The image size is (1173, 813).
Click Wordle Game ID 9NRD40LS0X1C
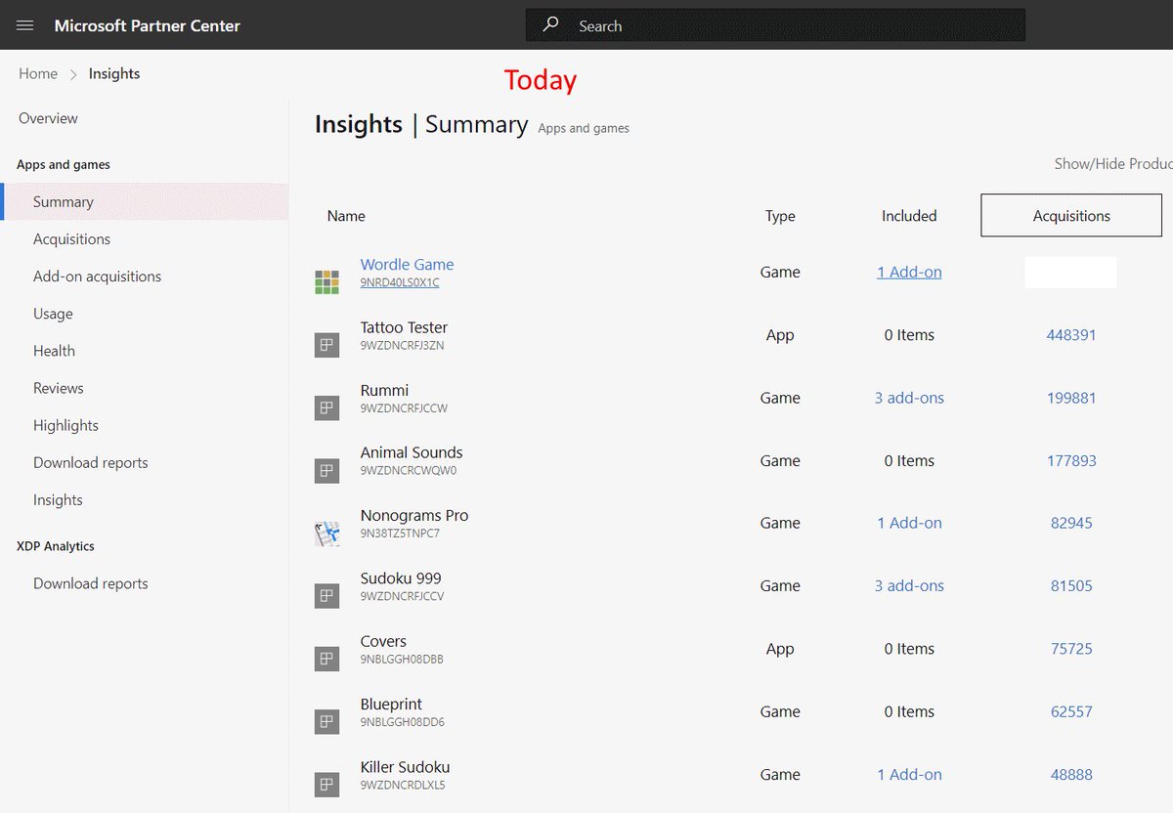click(x=400, y=283)
